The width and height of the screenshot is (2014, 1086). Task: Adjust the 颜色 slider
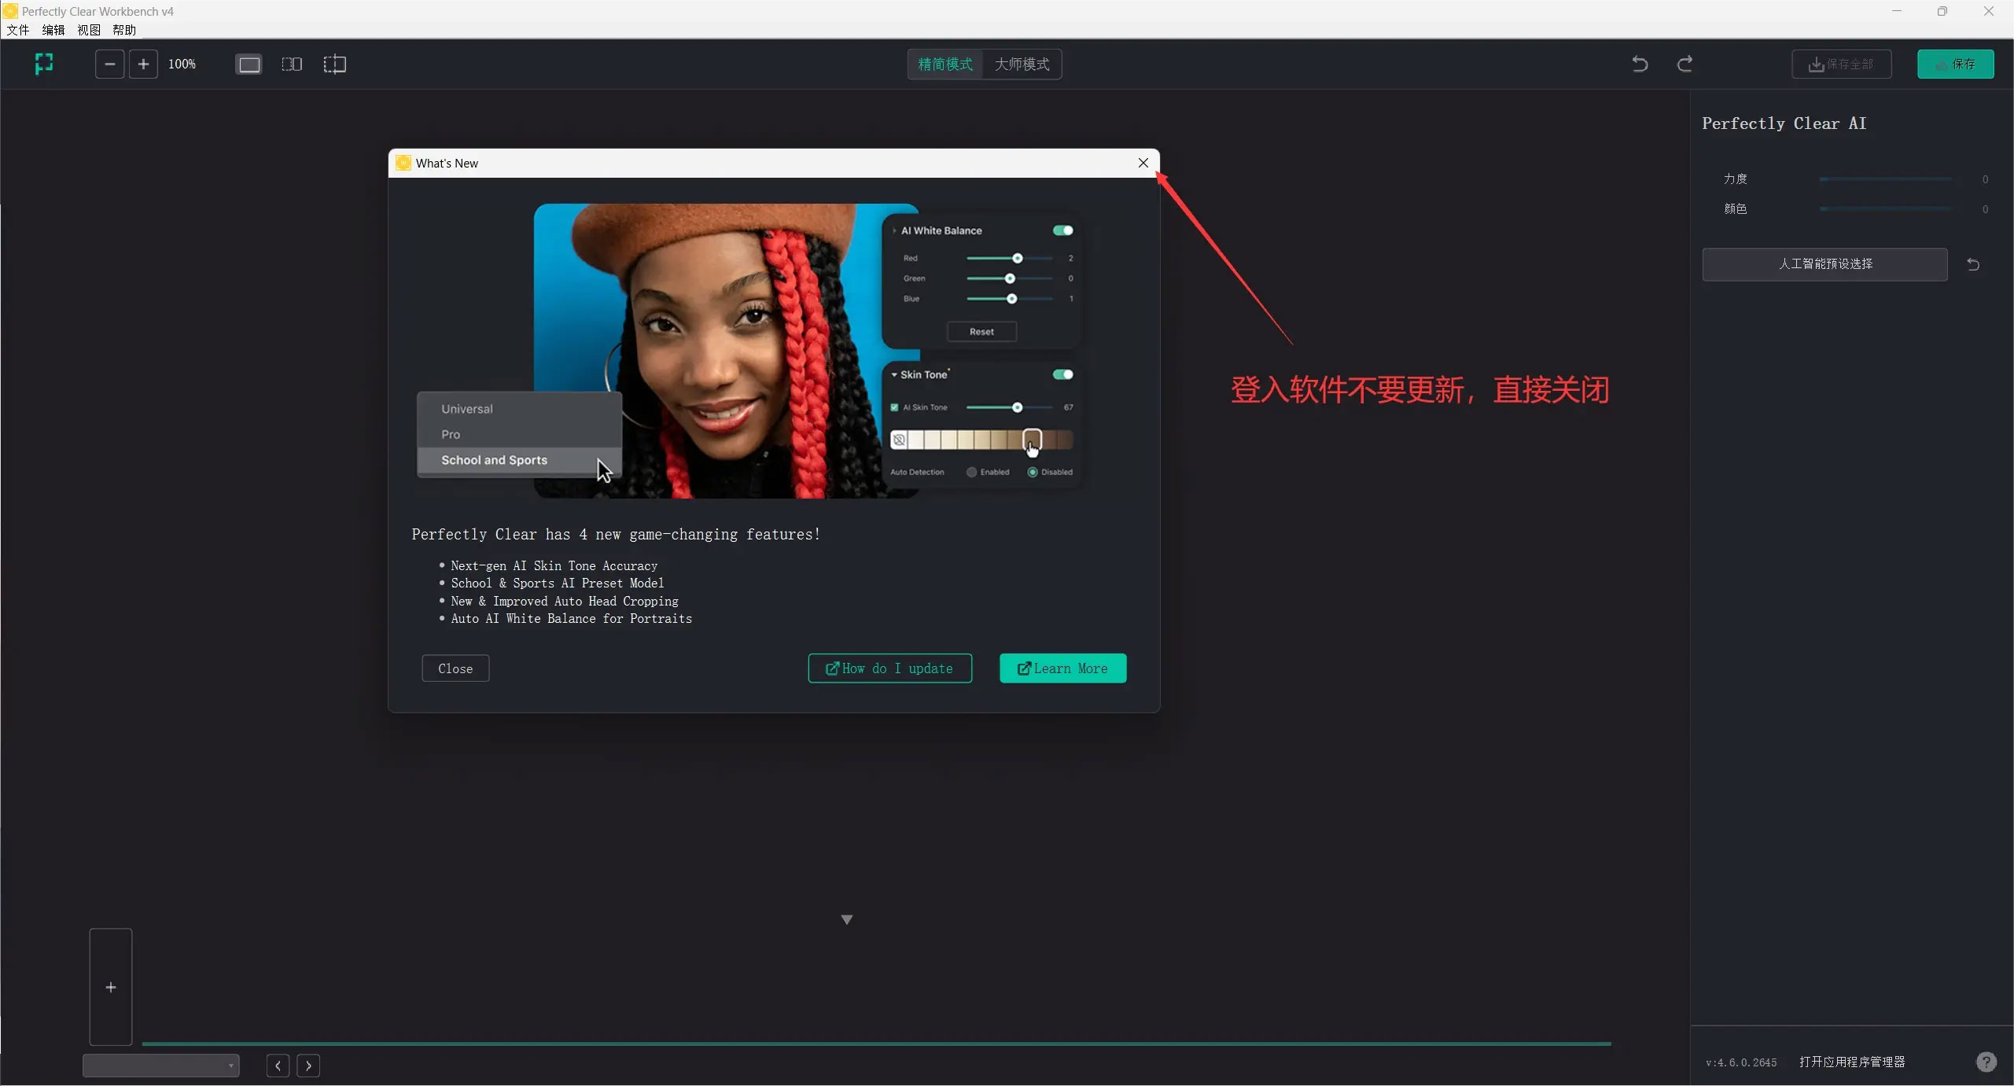[1885, 209]
